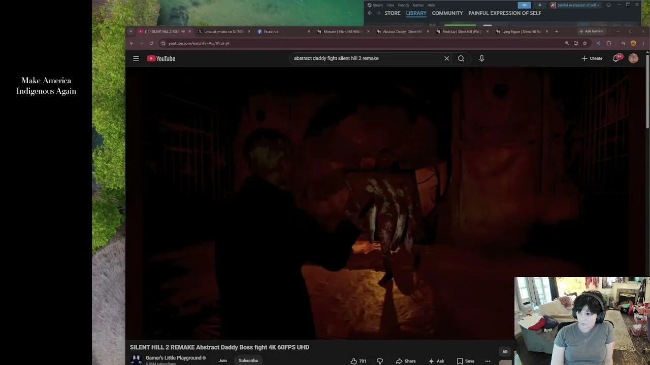Close the Facebook tab
The width and height of the screenshot is (650, 365).
pos(309,31)
